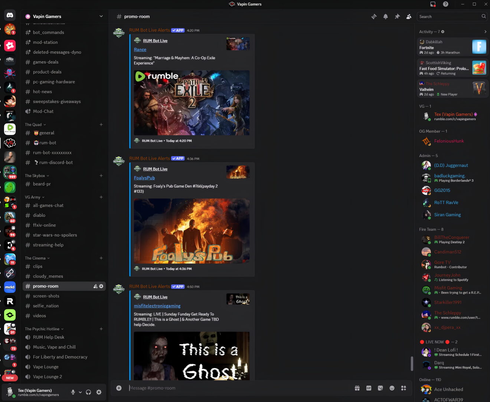Hide the member list panel
490x402 pixels.
tap(409, 16)
